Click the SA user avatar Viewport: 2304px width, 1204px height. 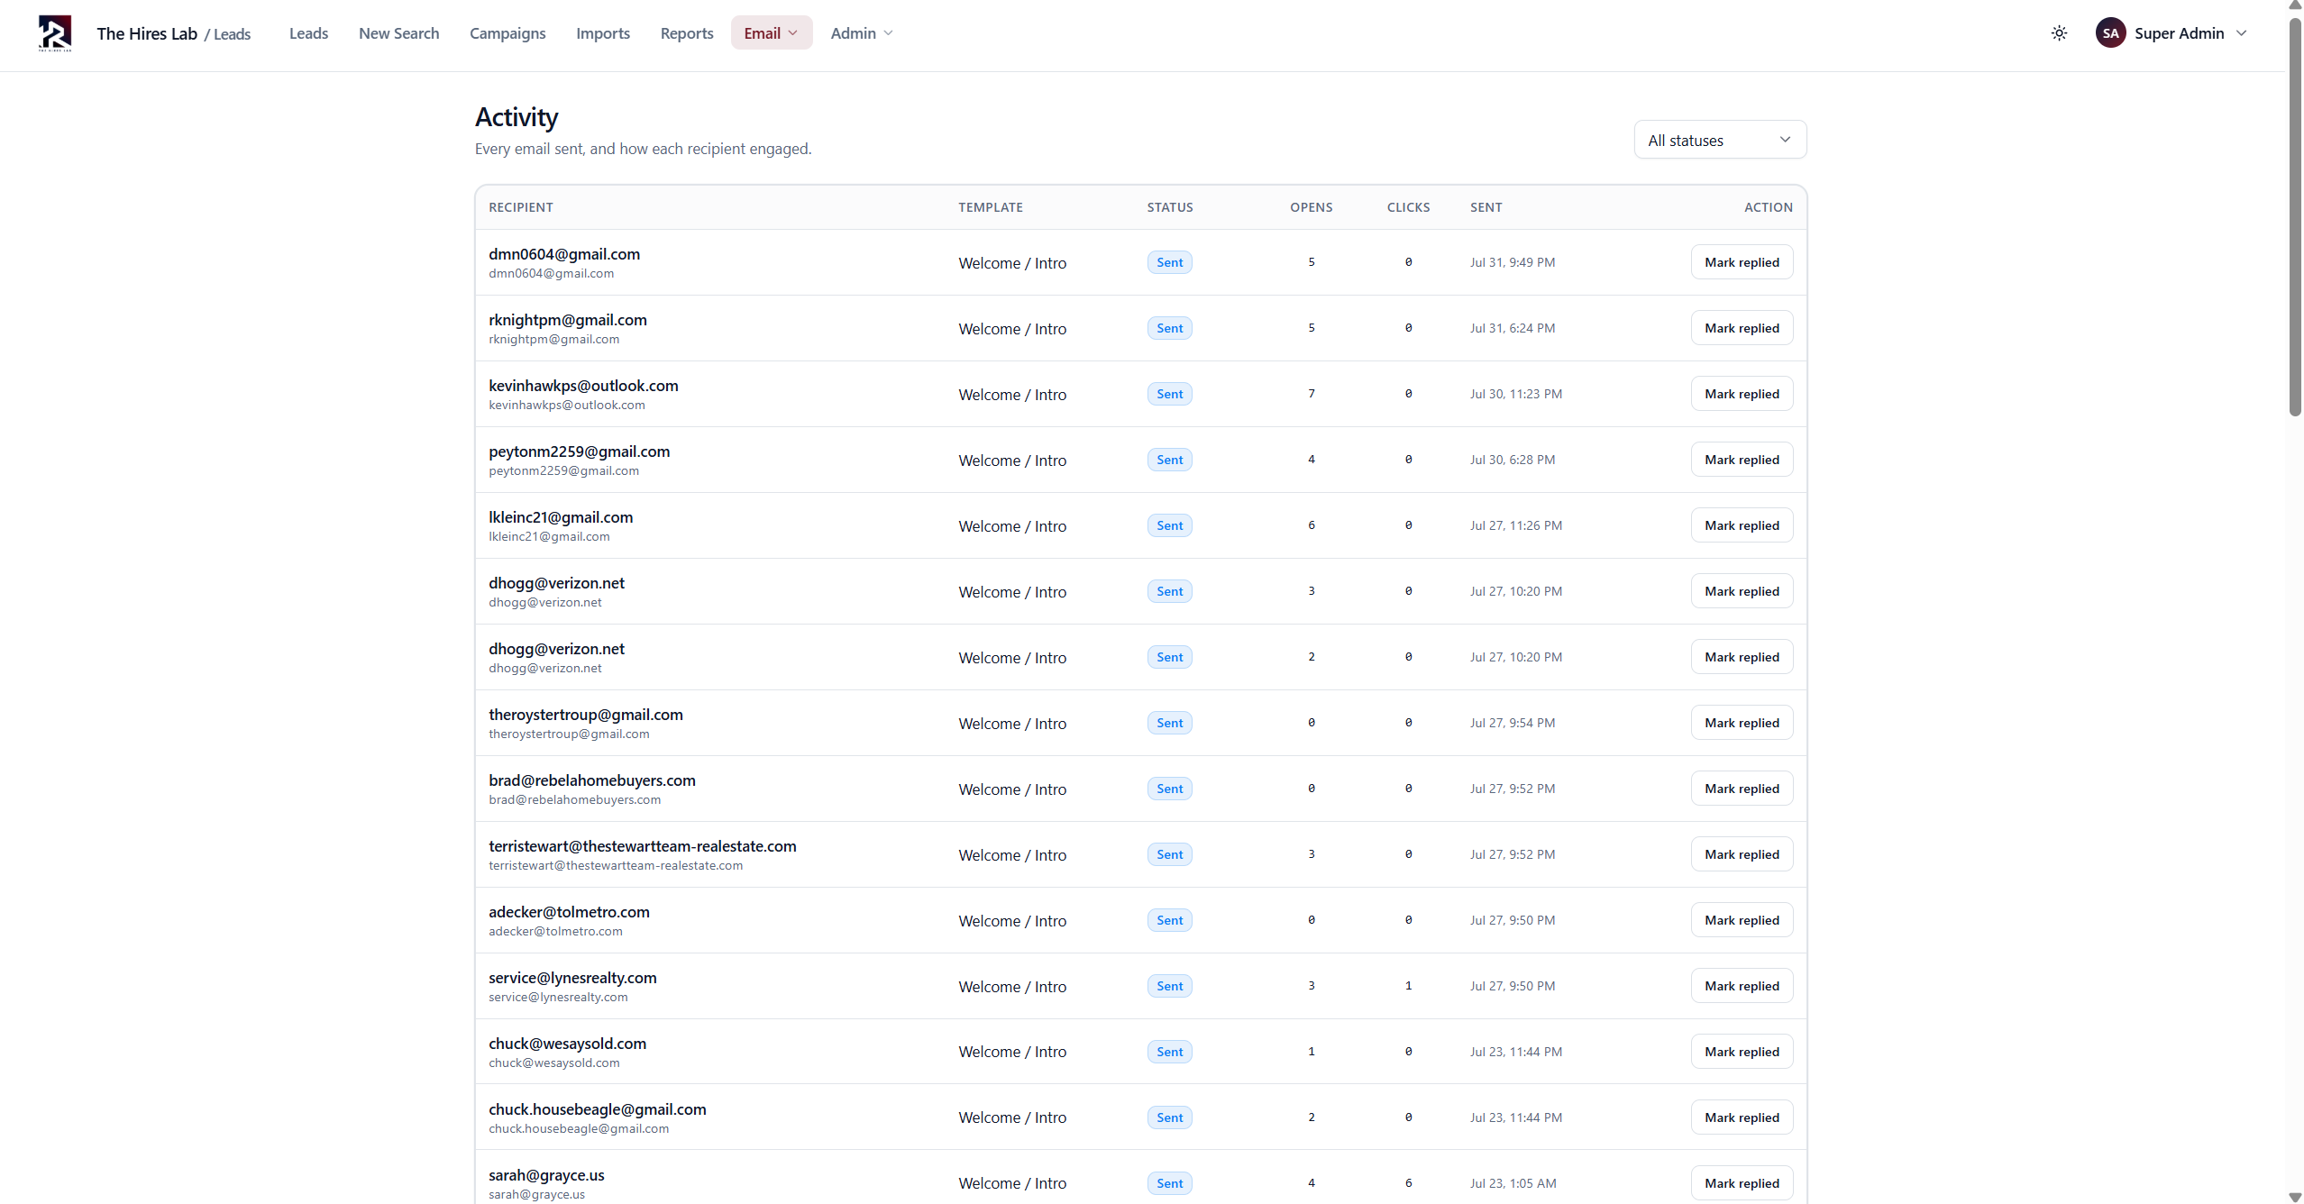[x=2110, y=33]
